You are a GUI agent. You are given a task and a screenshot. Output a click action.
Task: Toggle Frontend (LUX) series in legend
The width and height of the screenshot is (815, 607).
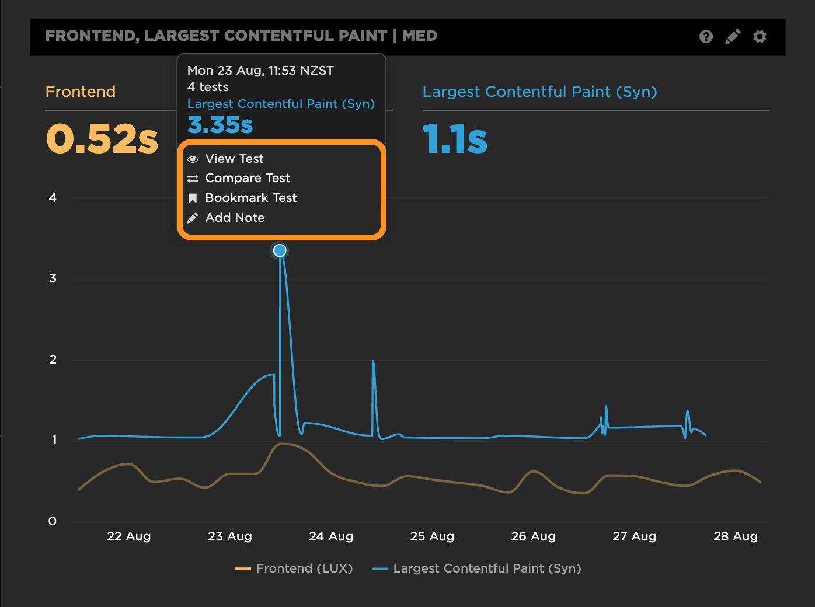(304, 568)
